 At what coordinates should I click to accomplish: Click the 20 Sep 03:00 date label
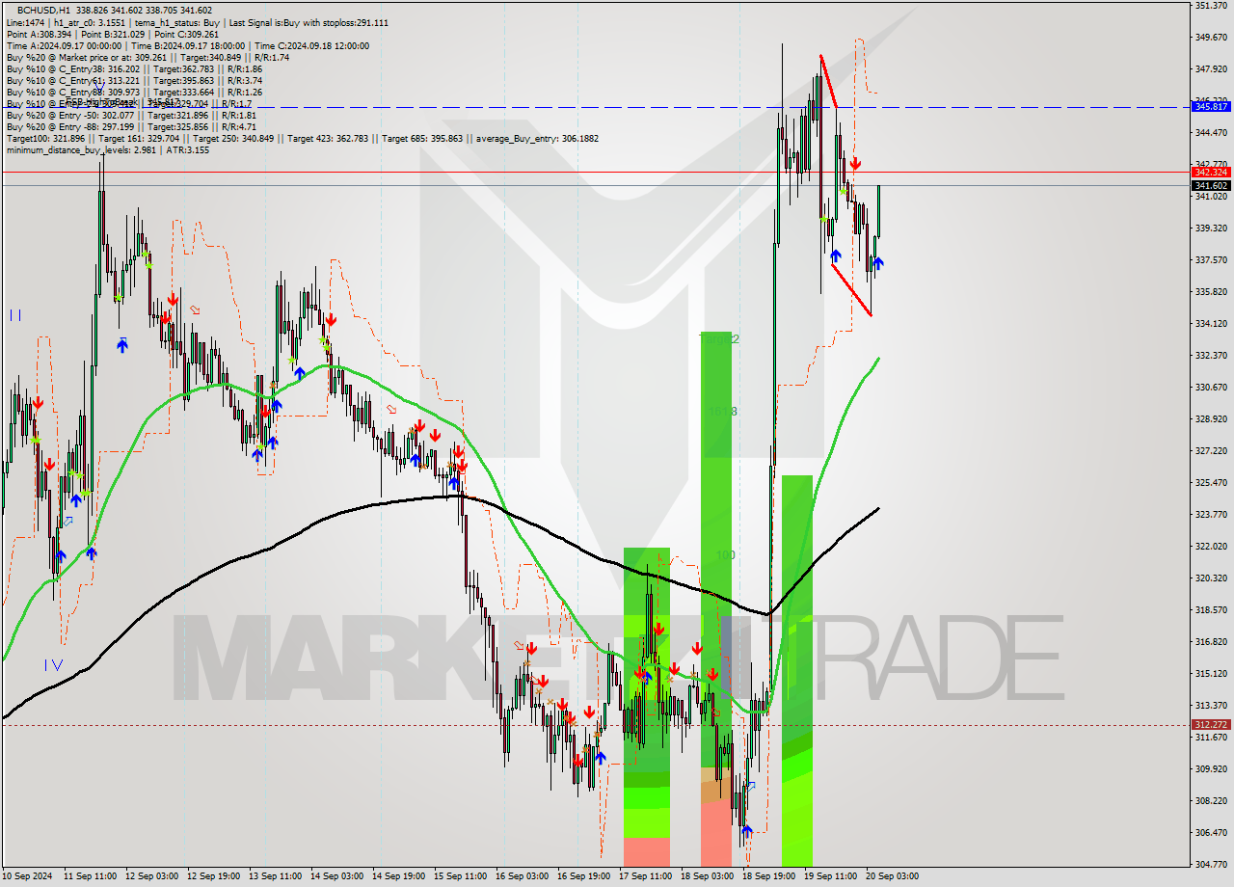[892, 876]
